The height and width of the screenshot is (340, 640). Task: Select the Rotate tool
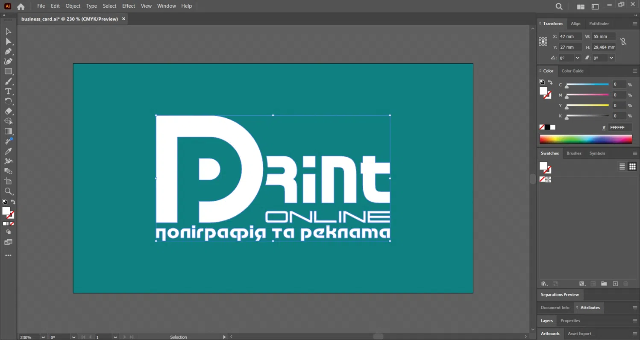pos(8,101)
